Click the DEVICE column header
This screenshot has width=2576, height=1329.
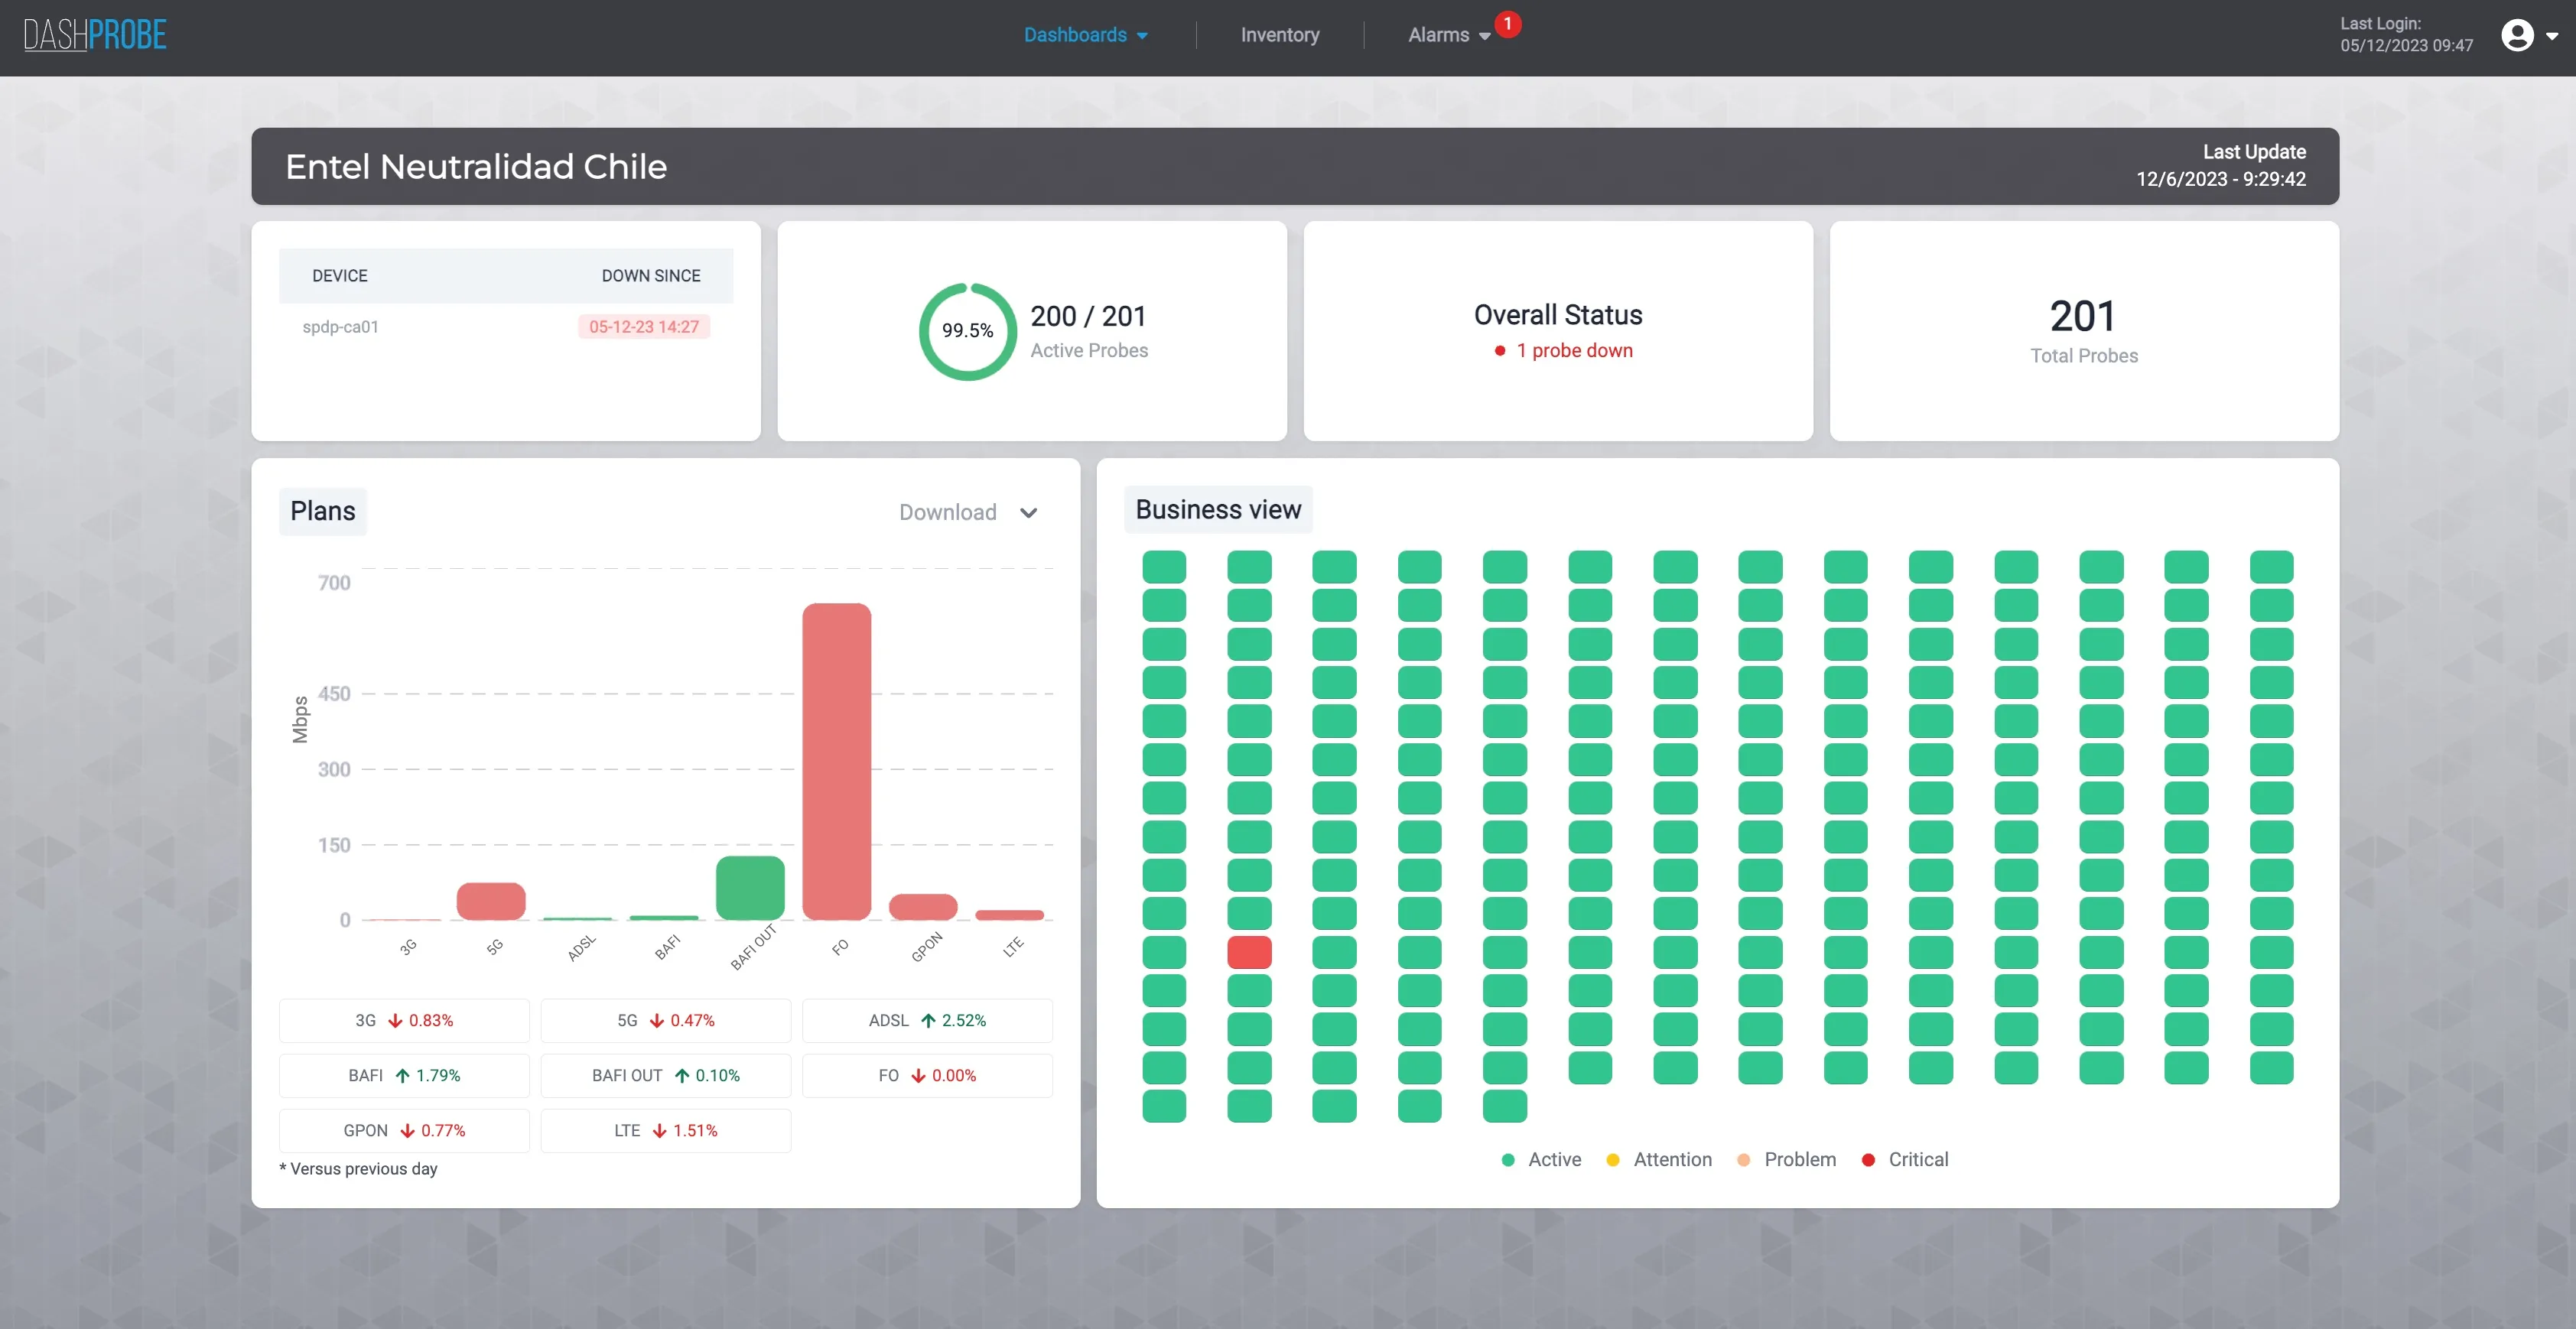coord(340,276)
